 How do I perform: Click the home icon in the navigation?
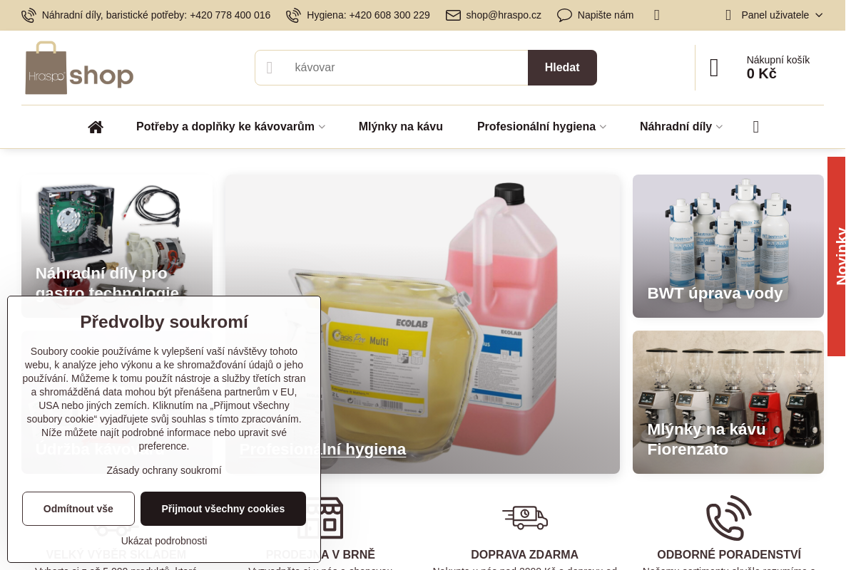coord(96,127)
